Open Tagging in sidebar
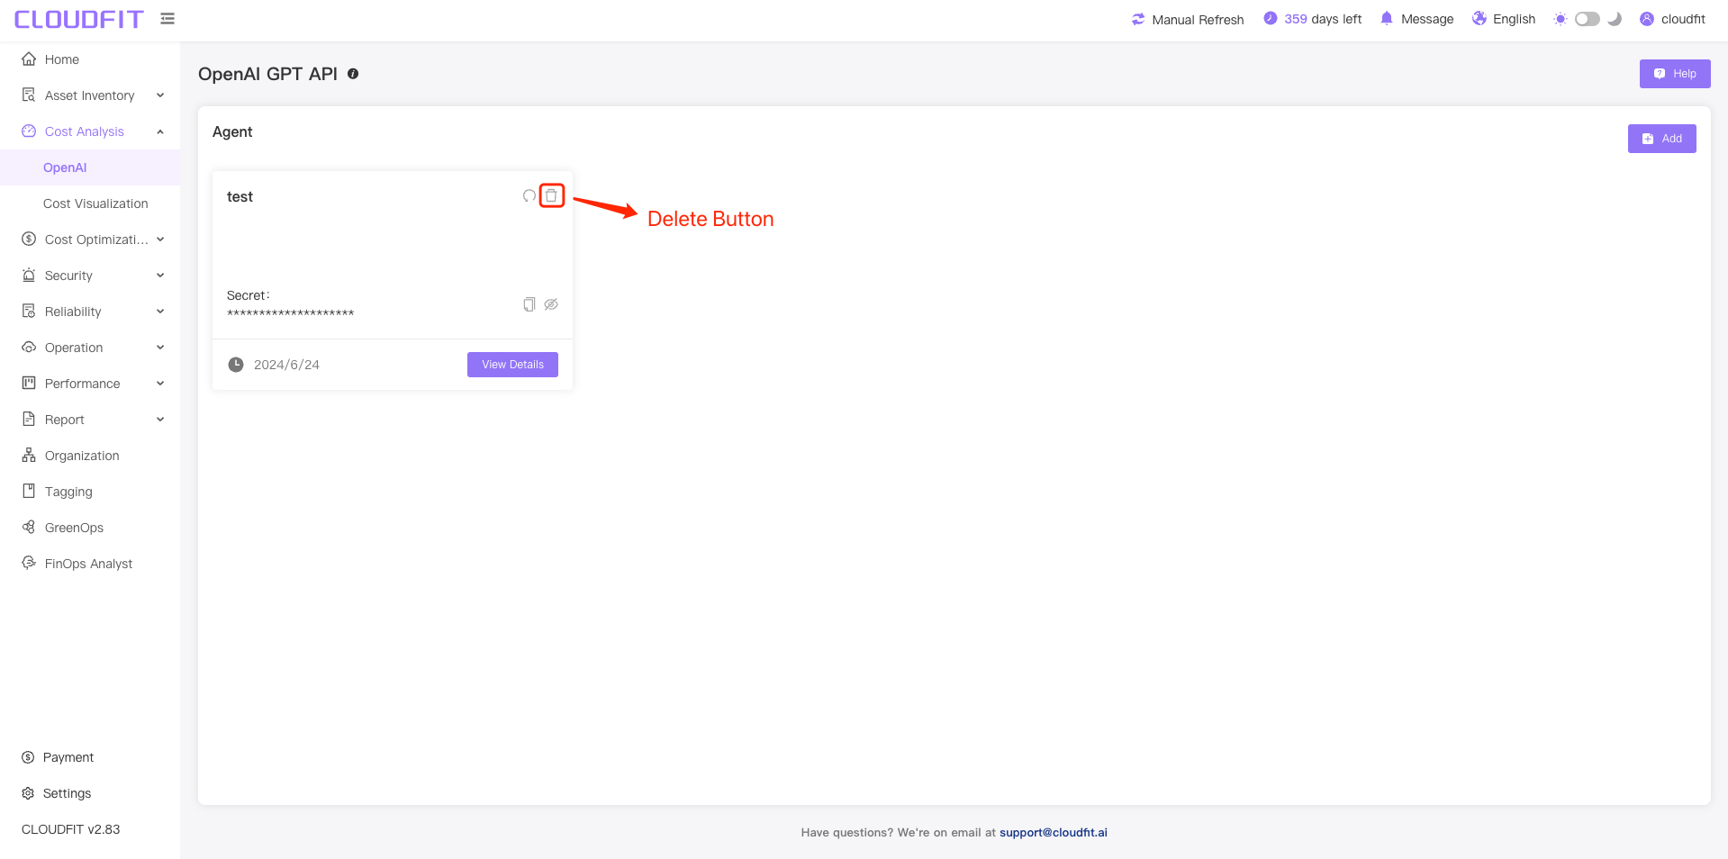1728x859 pixels. [90, 492]
